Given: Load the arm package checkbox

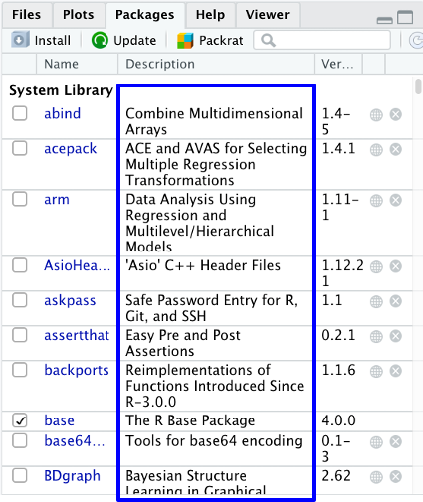Looking at the screenshot, I should click(20, 199).
